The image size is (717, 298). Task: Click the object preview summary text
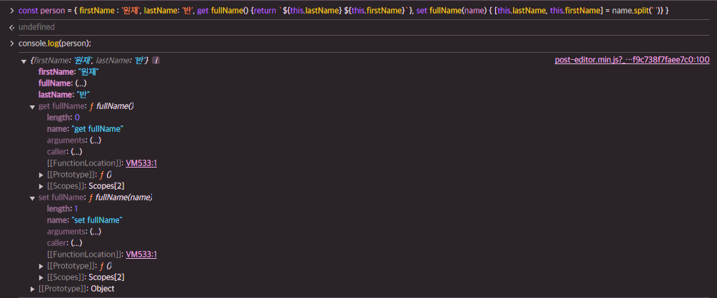click(x=88, y=61)
